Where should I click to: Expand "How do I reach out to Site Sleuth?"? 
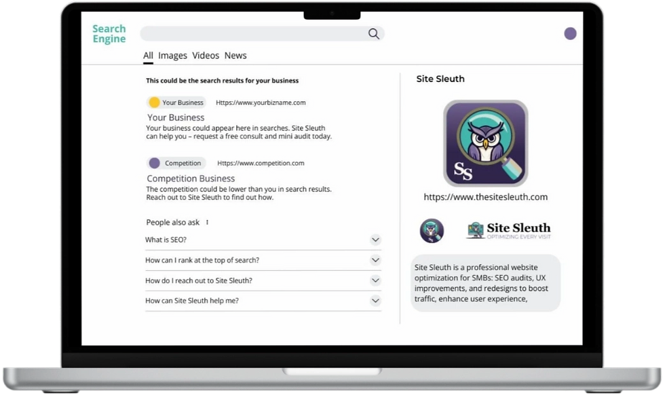(x=375, y=280)
